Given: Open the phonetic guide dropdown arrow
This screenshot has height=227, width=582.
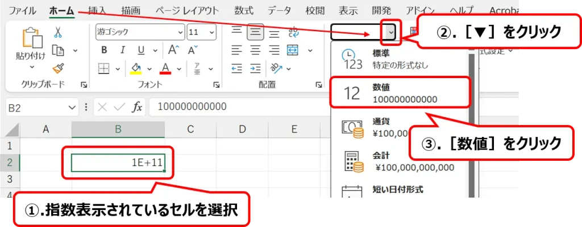Looking at the screenshot, I should click(x=211, y=68).
